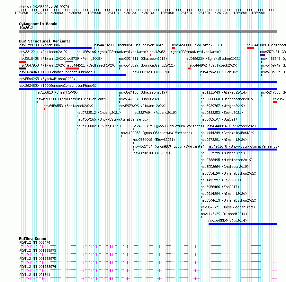Select esv3624850 (1000GenomesConsortiumPhase3) label

click(x=58, y=86)
